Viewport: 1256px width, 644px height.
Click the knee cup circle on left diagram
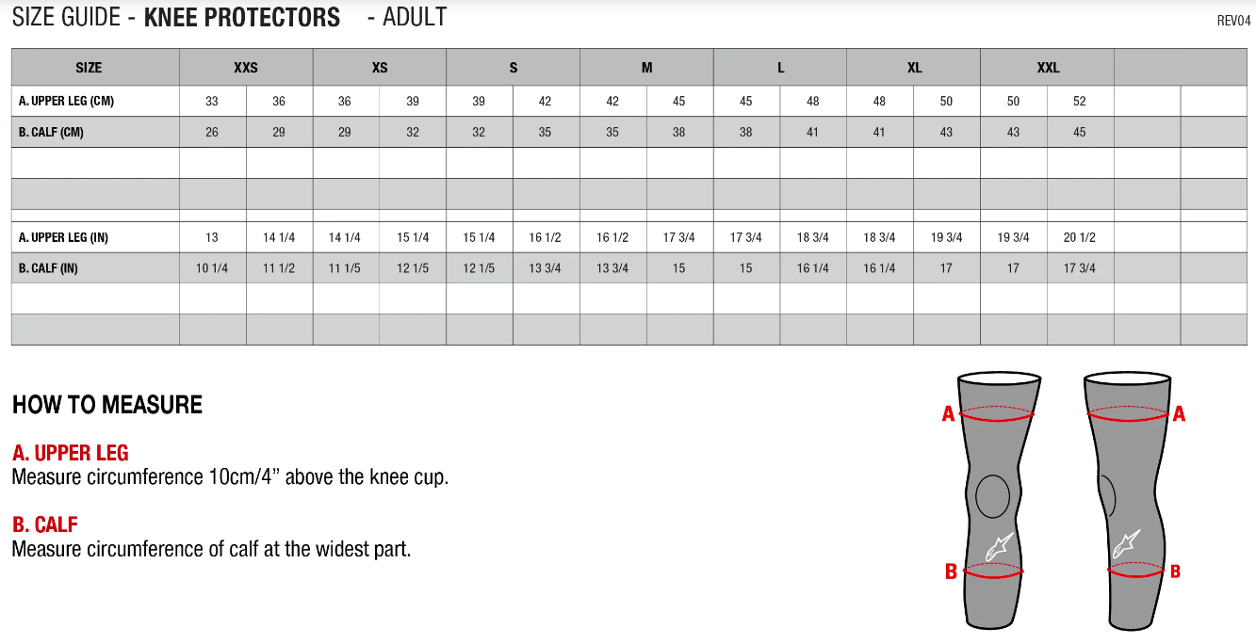click(x=993, y=496)
